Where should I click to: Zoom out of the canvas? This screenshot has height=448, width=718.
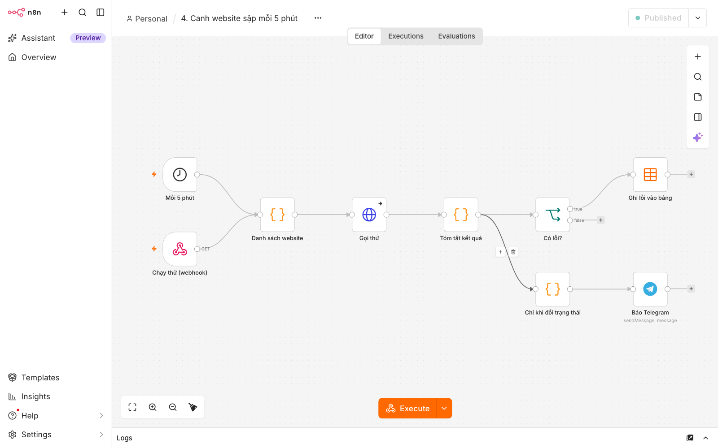[173, 407]
